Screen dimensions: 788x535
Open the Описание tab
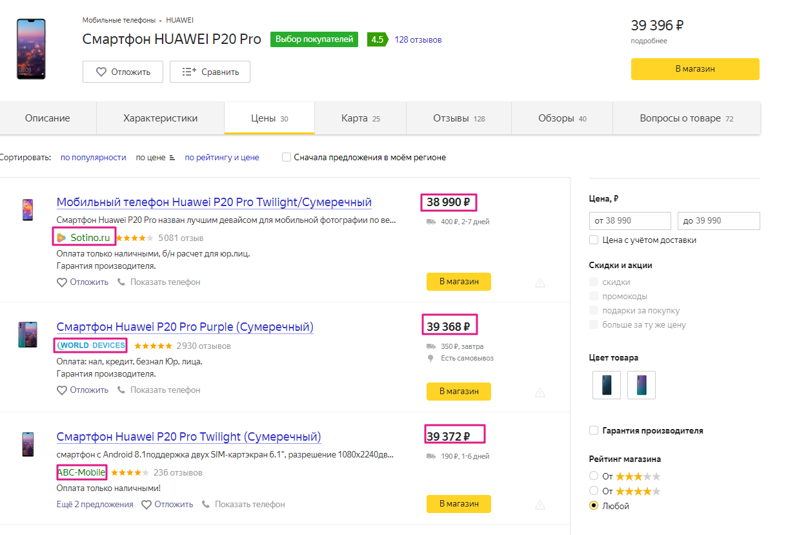[x=48, y=118]
